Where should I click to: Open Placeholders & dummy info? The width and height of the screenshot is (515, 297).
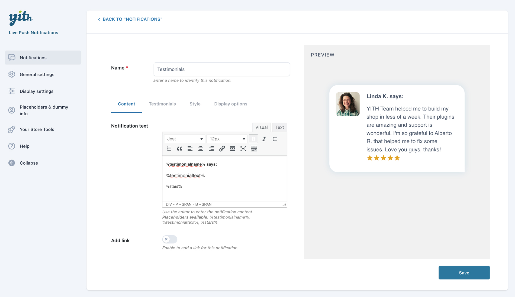(x=44, y=110)
